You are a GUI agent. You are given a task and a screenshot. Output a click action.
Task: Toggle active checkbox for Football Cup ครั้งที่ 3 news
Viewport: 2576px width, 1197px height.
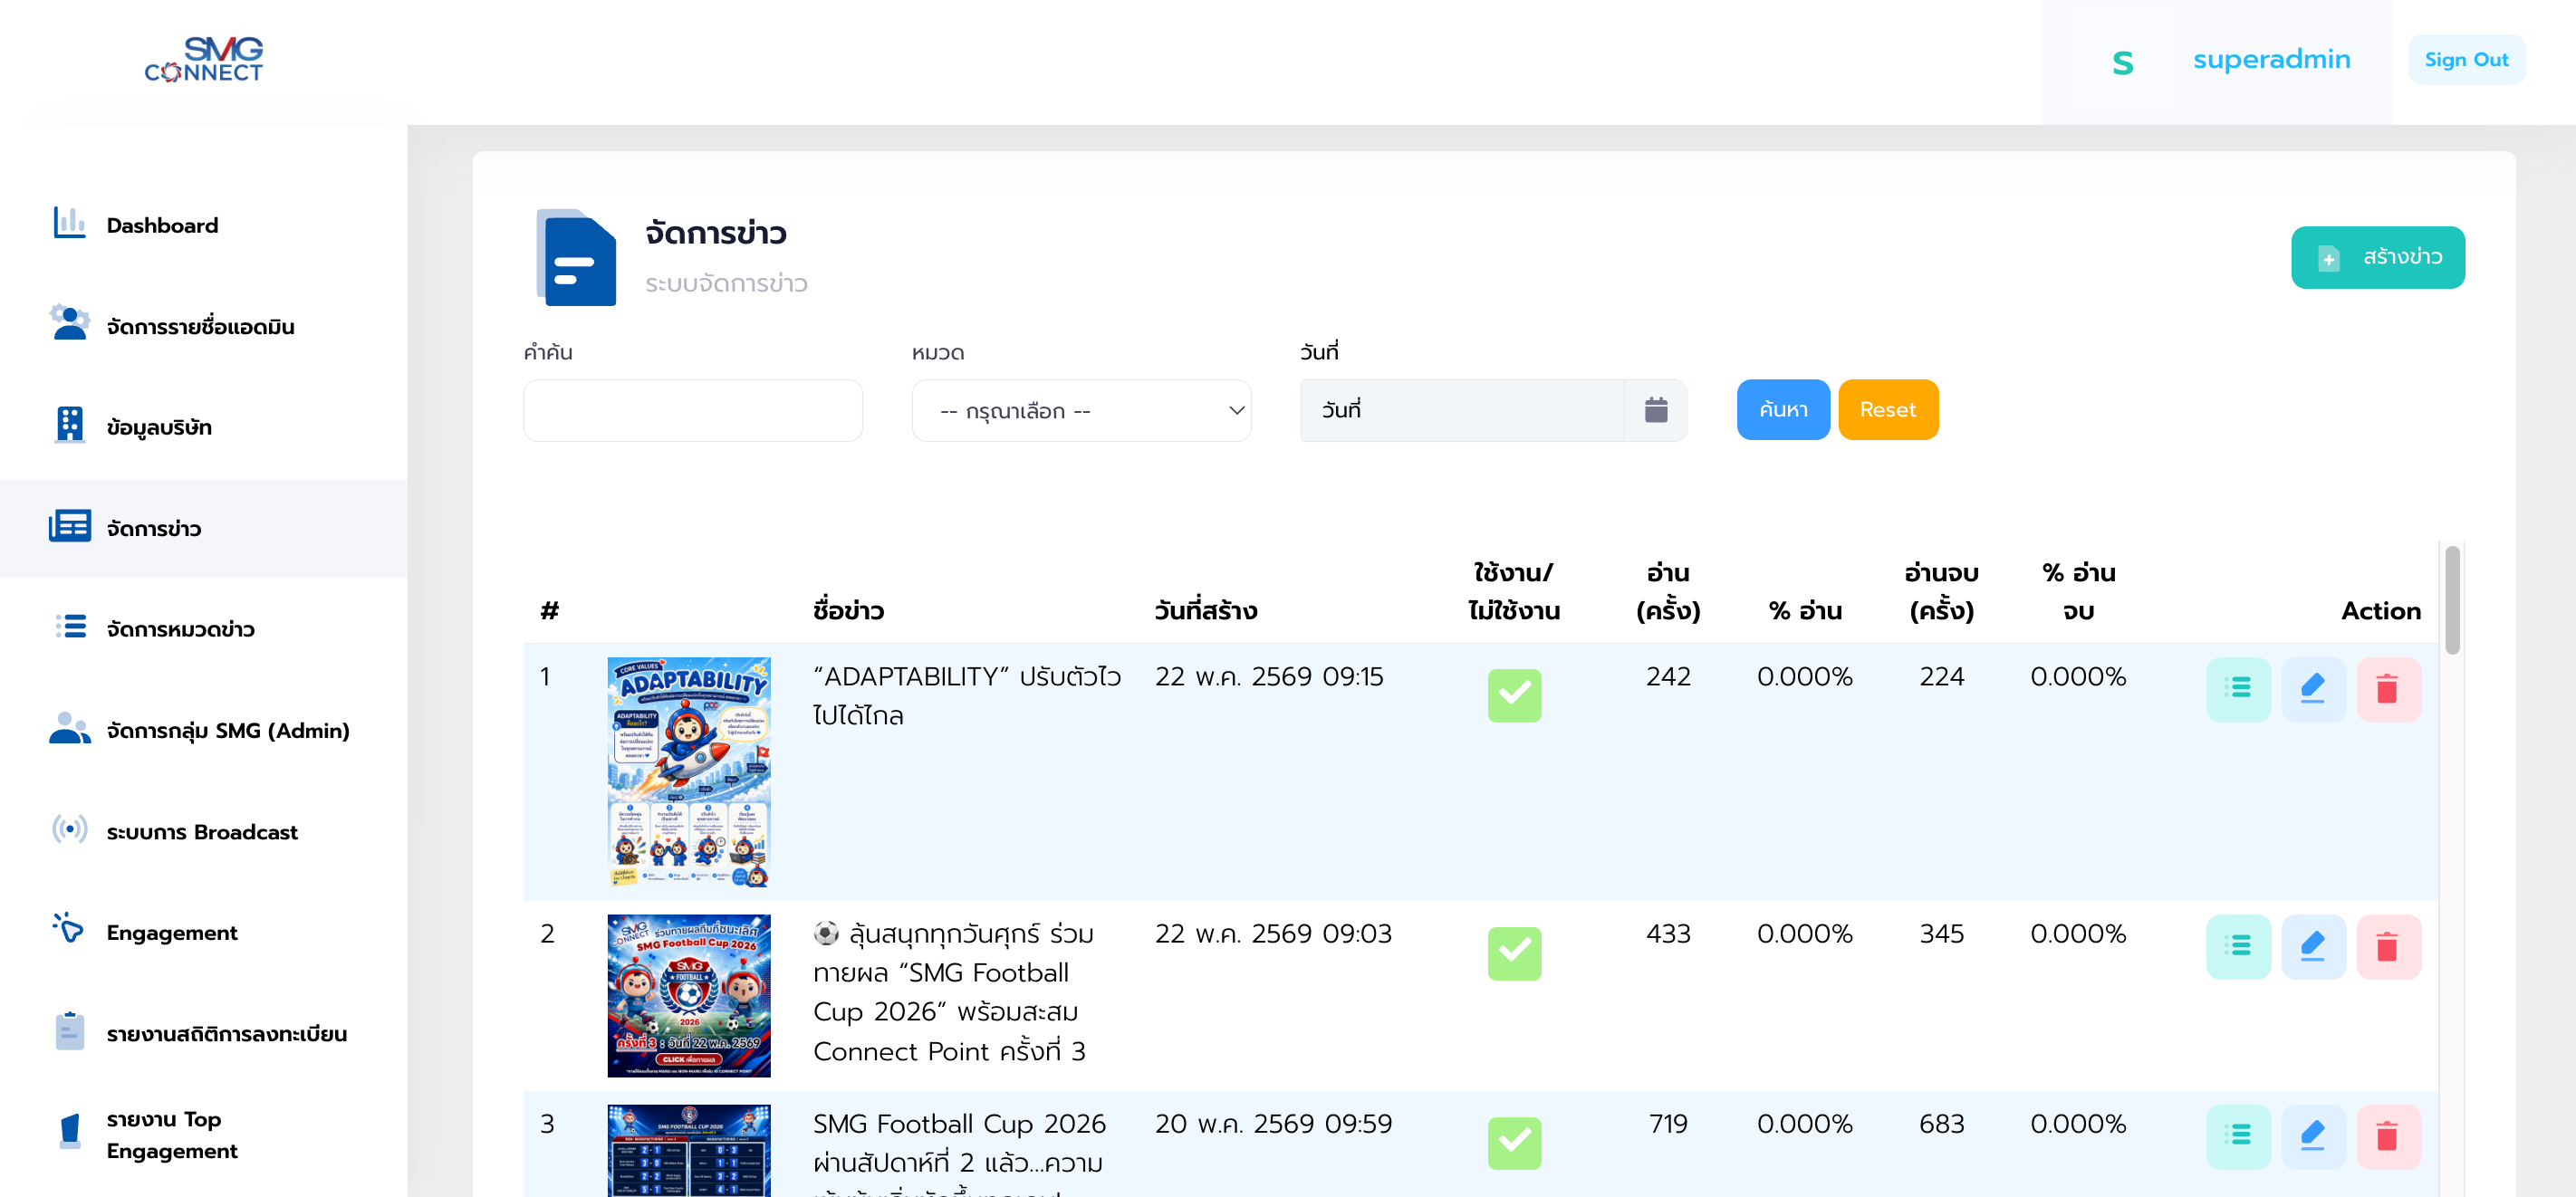pos(1514,953)
